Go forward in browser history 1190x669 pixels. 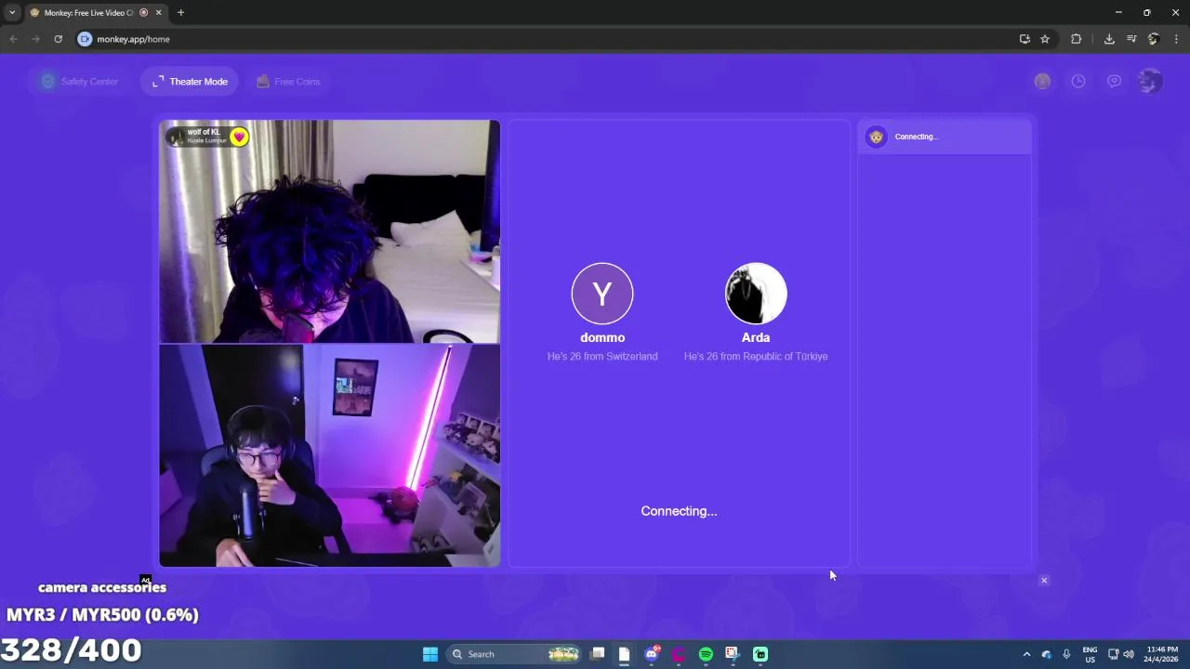[x=35, y=39]
